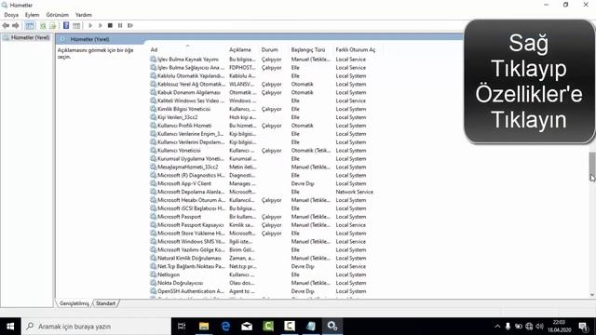Click the Pause Service toolbar icon

120,25
